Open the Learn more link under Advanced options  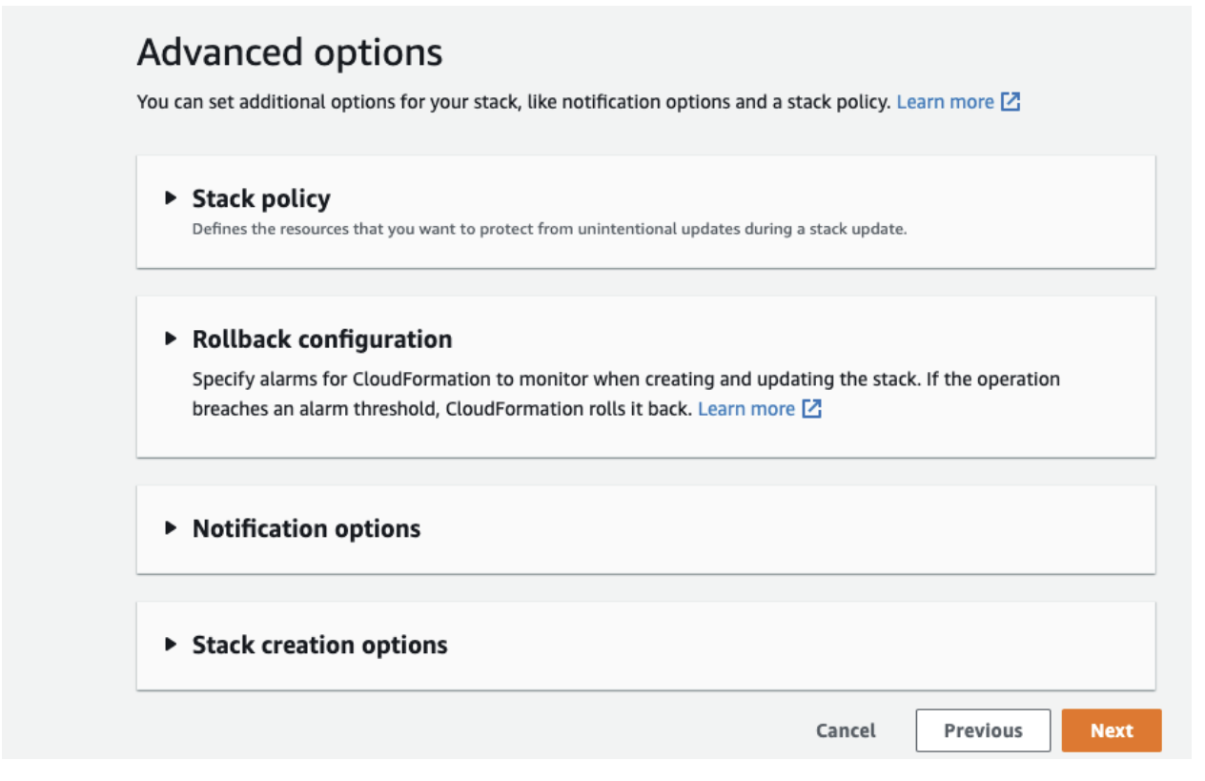945,102
